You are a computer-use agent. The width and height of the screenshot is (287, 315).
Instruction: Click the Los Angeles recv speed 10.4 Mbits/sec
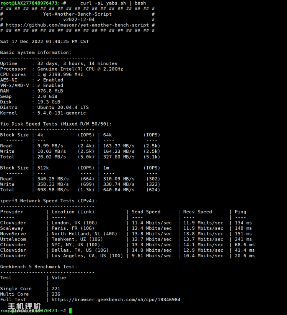(x=203, y=256)
